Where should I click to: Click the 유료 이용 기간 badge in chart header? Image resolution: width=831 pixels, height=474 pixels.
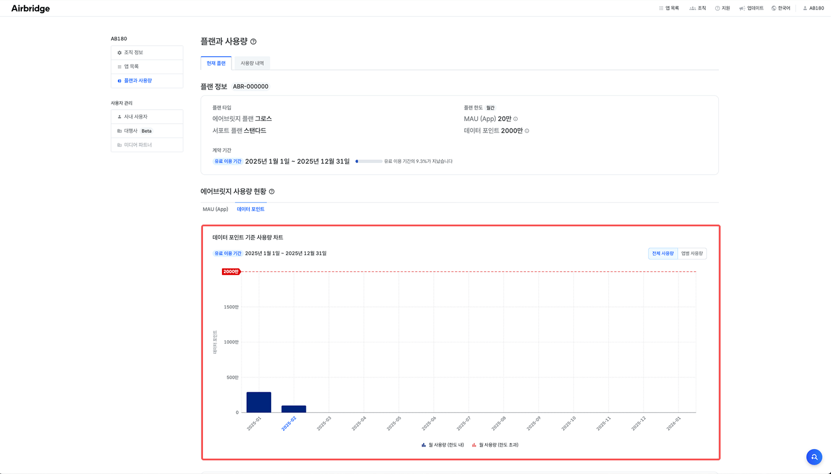coord(228,254)
